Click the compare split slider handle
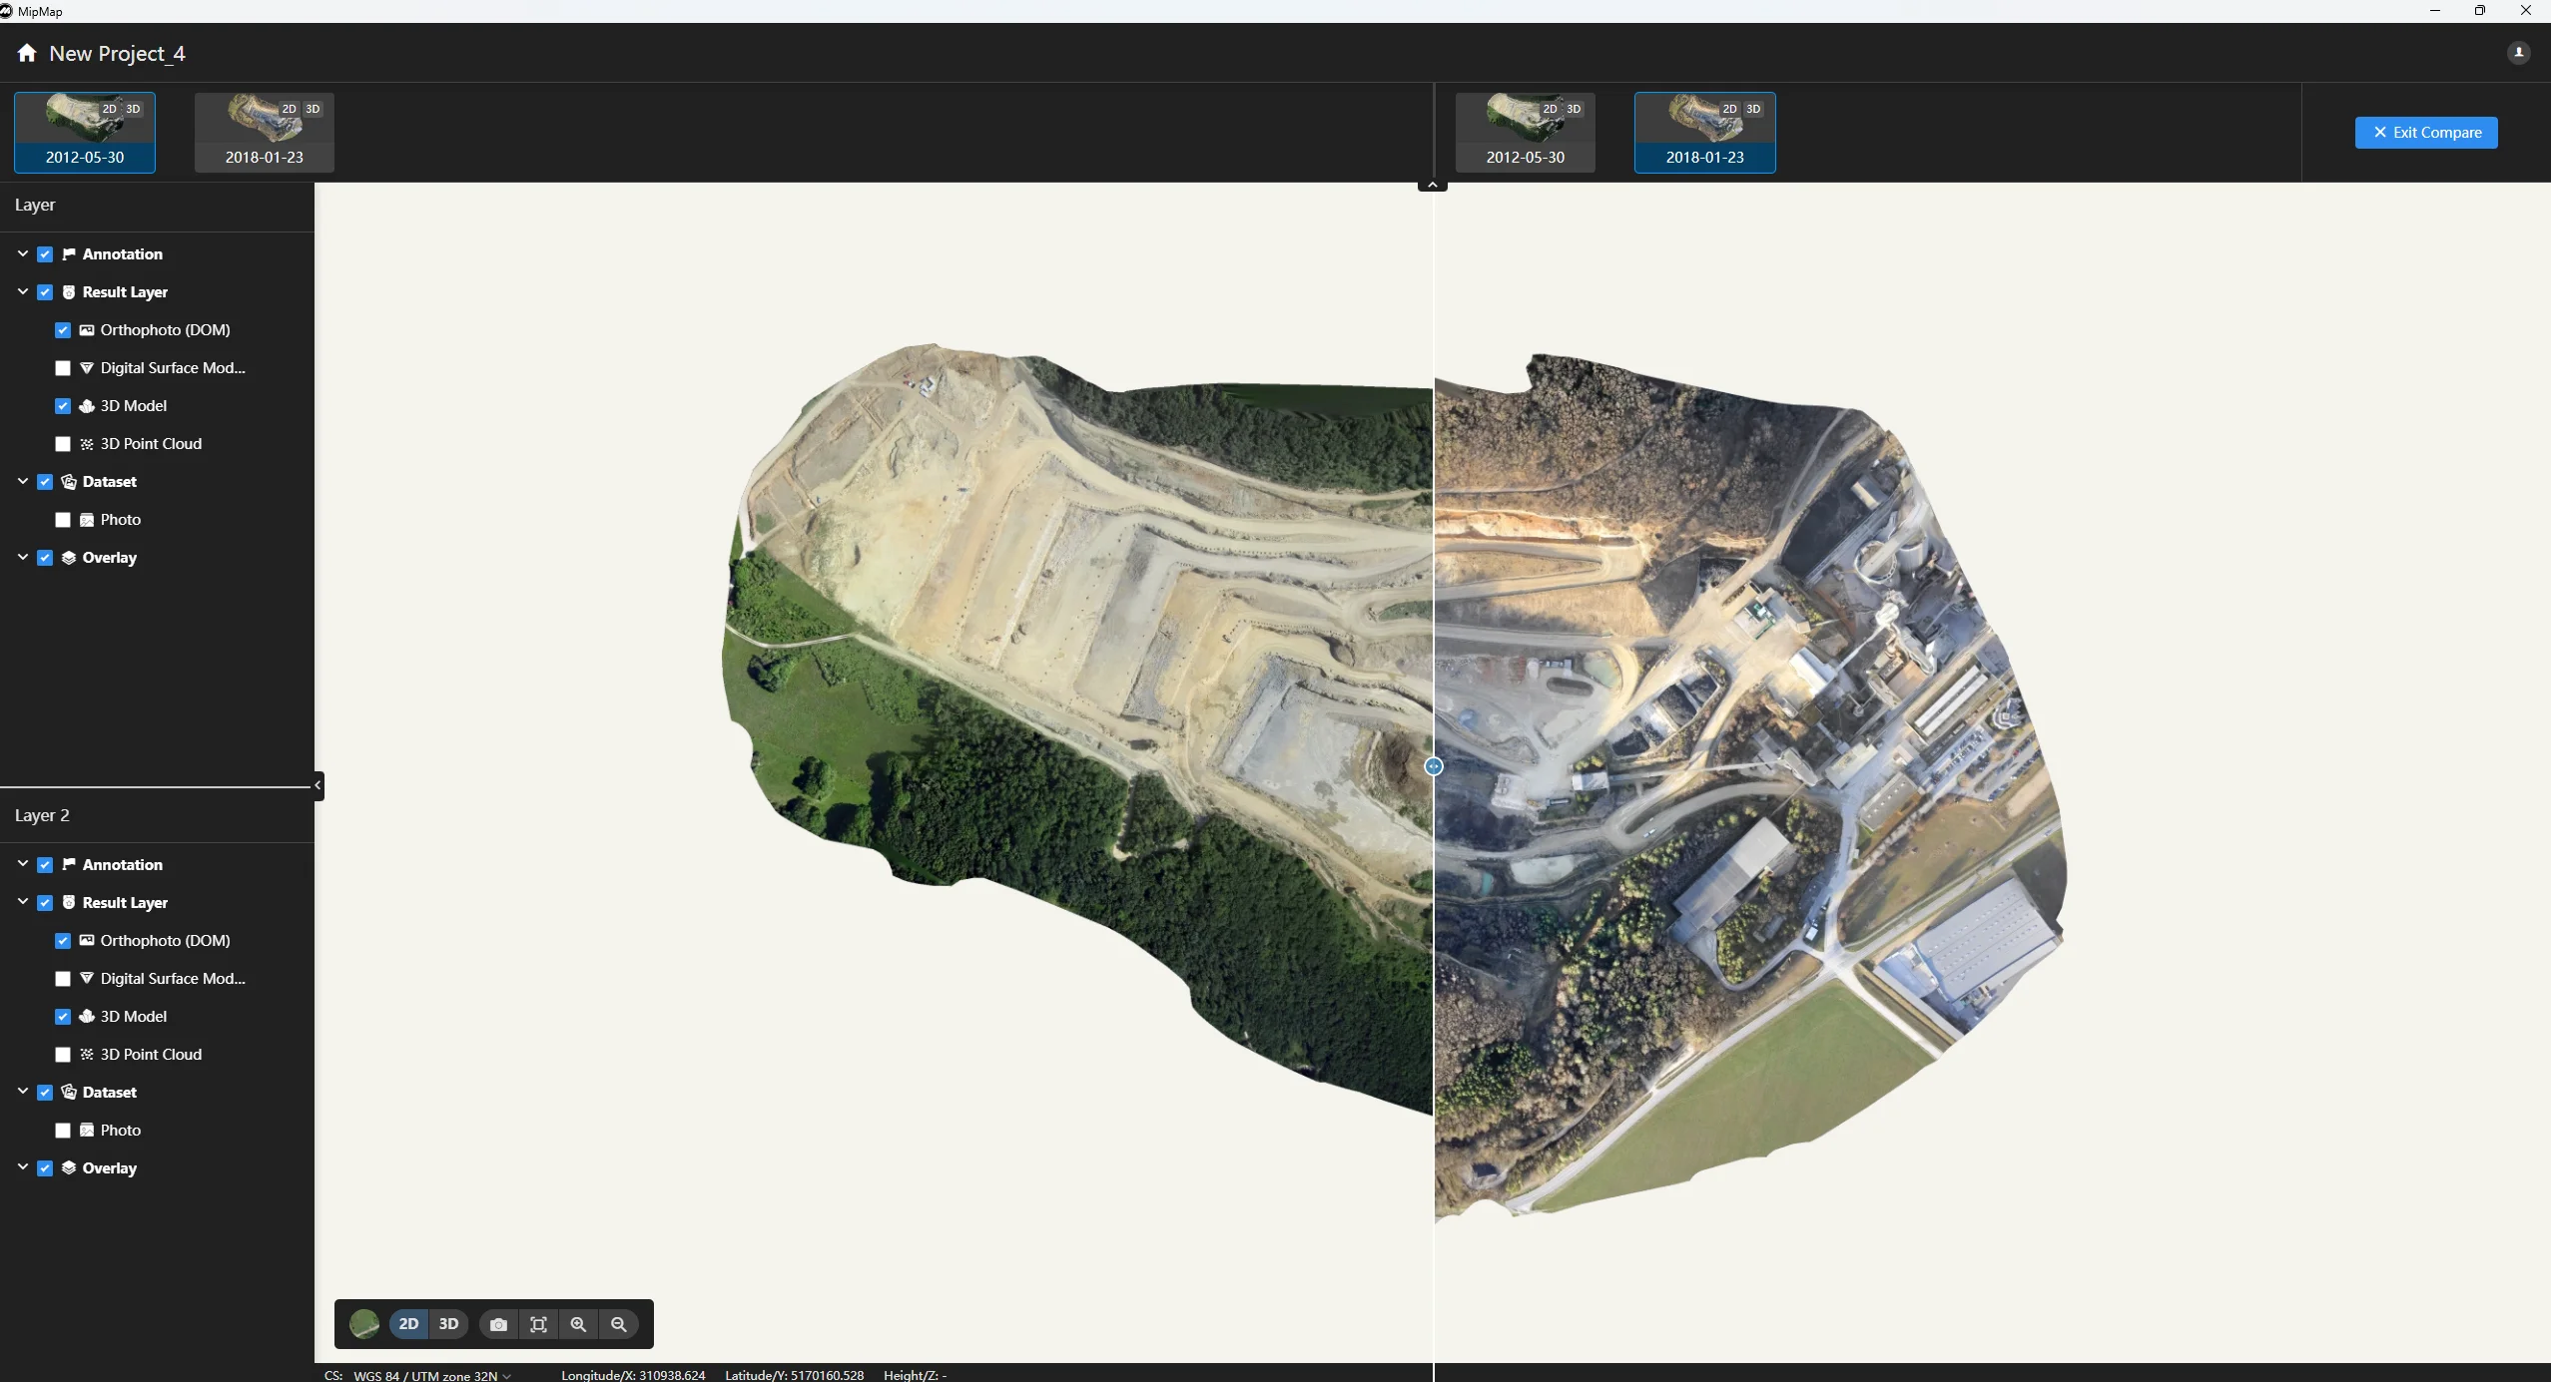Screen dimensions: 2551x1382 coord(1433,766)
